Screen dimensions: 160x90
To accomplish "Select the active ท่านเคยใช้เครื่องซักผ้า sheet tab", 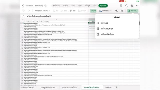I will (92, 87).
